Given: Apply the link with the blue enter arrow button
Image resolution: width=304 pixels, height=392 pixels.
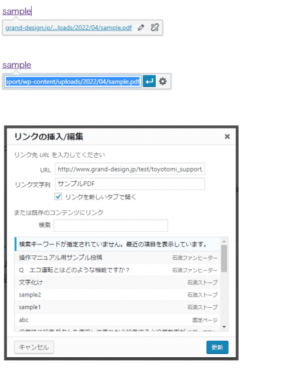Looking at the screenshot, I should coord(149,81).
